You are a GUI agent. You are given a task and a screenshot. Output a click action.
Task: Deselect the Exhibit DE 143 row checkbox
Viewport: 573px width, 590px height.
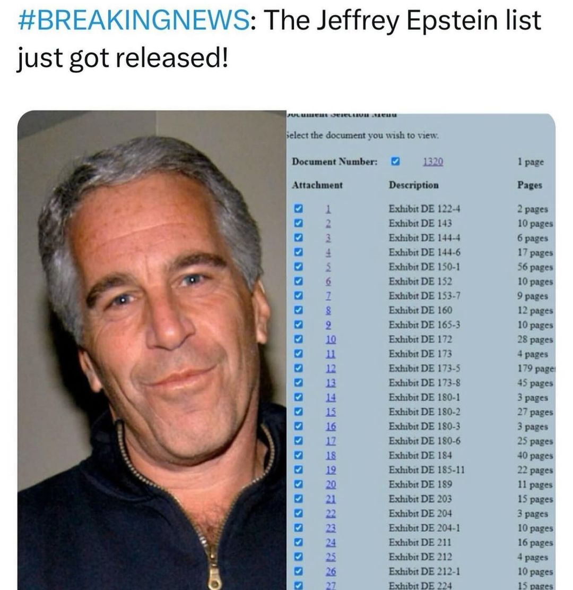(298, 223)
